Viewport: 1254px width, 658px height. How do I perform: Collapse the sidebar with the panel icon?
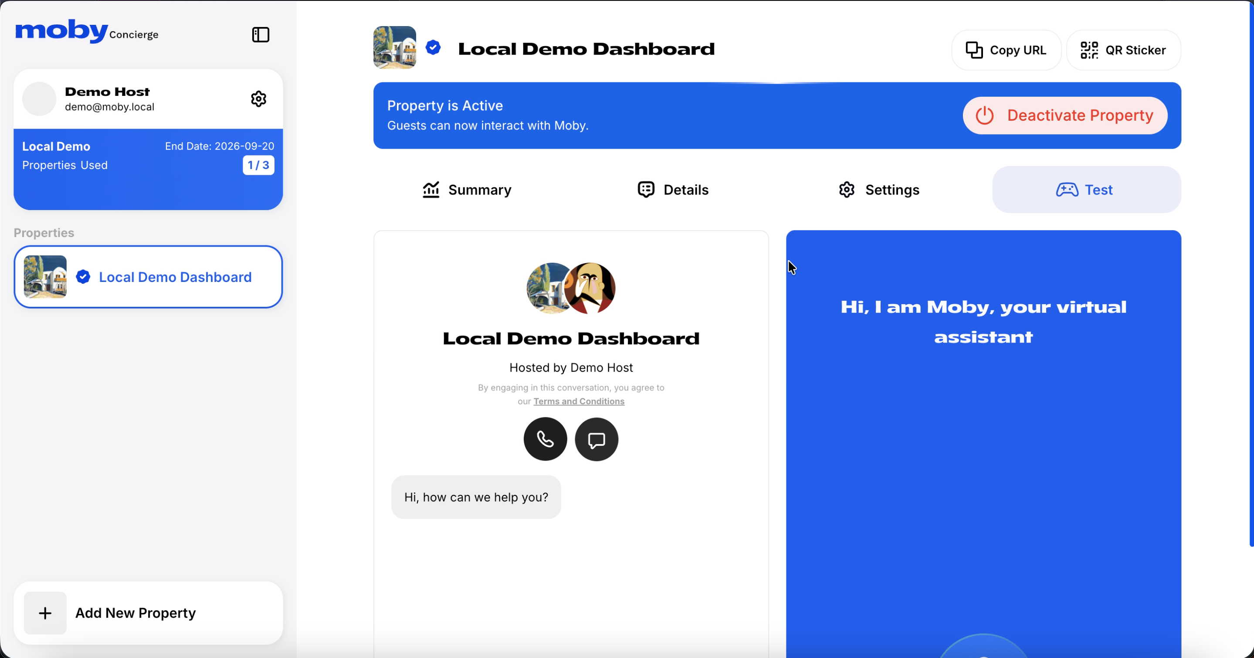click(261, 34)
